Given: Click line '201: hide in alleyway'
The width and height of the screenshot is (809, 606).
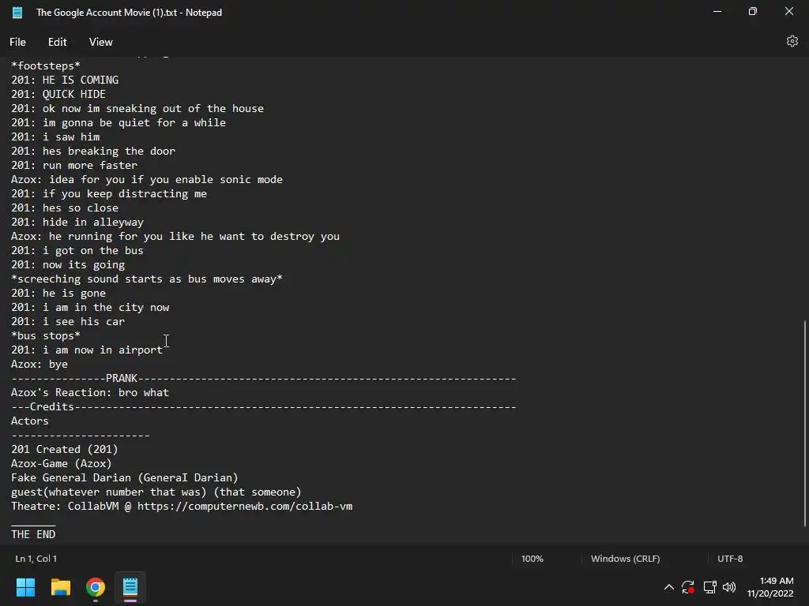Looking at the screenshot, I should coord(77,222).
